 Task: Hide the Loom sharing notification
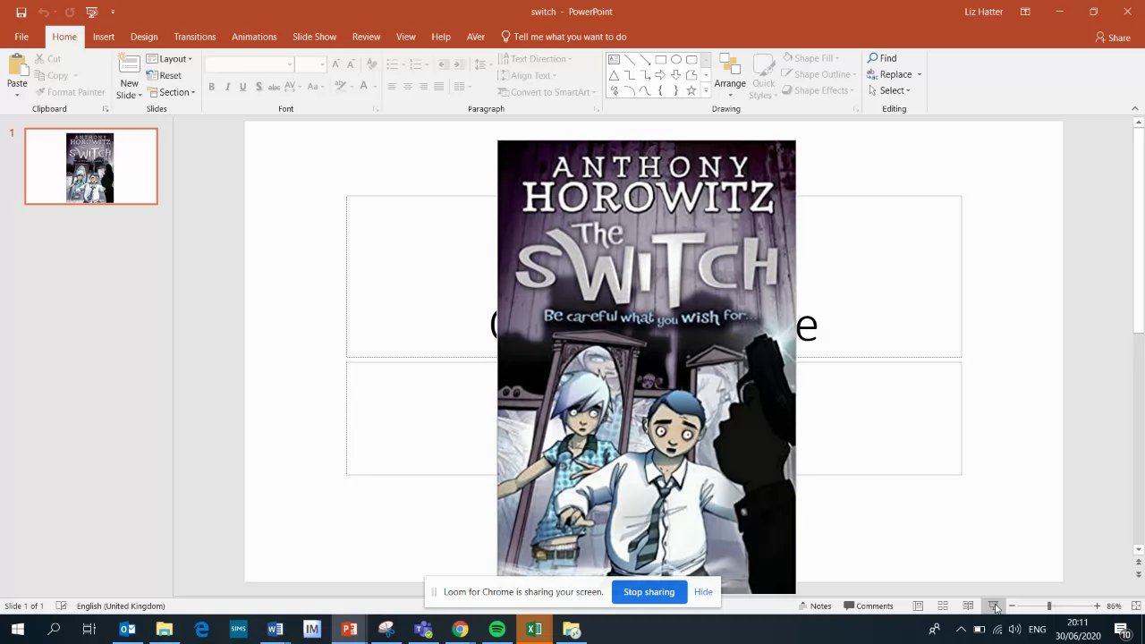click(x=703, y=592)
